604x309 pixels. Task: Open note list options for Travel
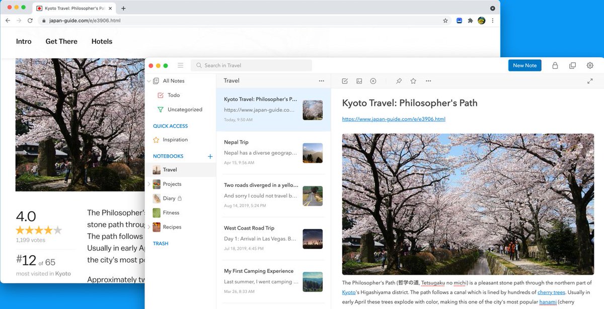pyautogui.click(x=322, y=81)
